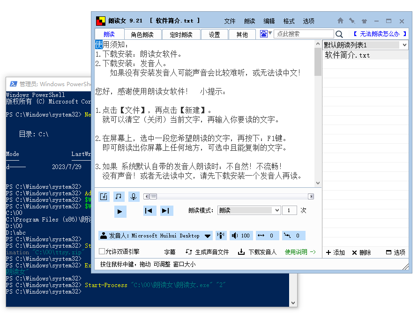Click the magnifier search icon
This screenshot has height=325, width=418.
(339, 34)
